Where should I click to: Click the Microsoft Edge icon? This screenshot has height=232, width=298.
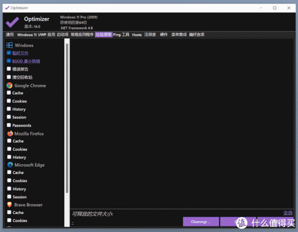(x=10, y=165)
